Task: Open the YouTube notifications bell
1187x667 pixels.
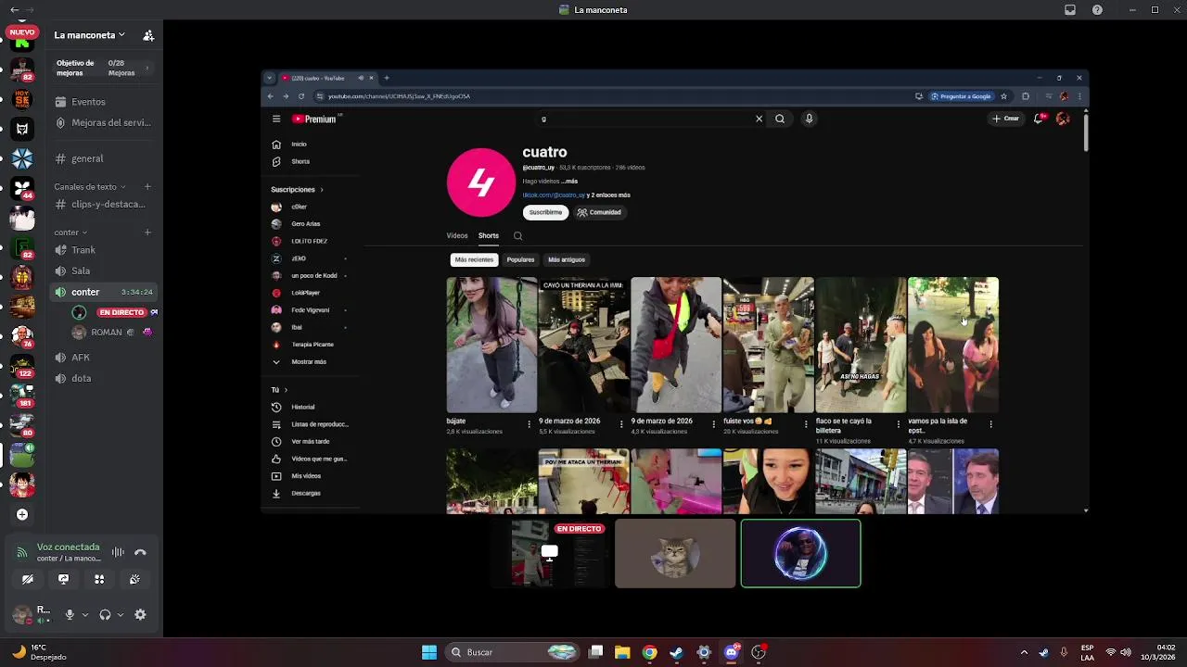Action: pyautogui.click(x=1039, y=119)
